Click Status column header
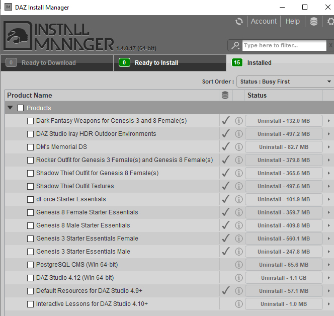The height and width of the screenshot is (316, 334). coord(284,95)
